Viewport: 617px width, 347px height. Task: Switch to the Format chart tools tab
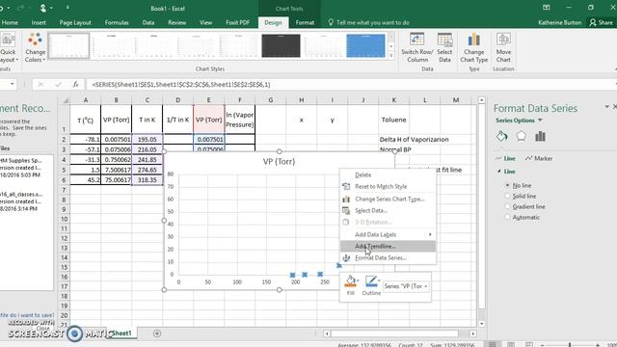pos(305,22)
